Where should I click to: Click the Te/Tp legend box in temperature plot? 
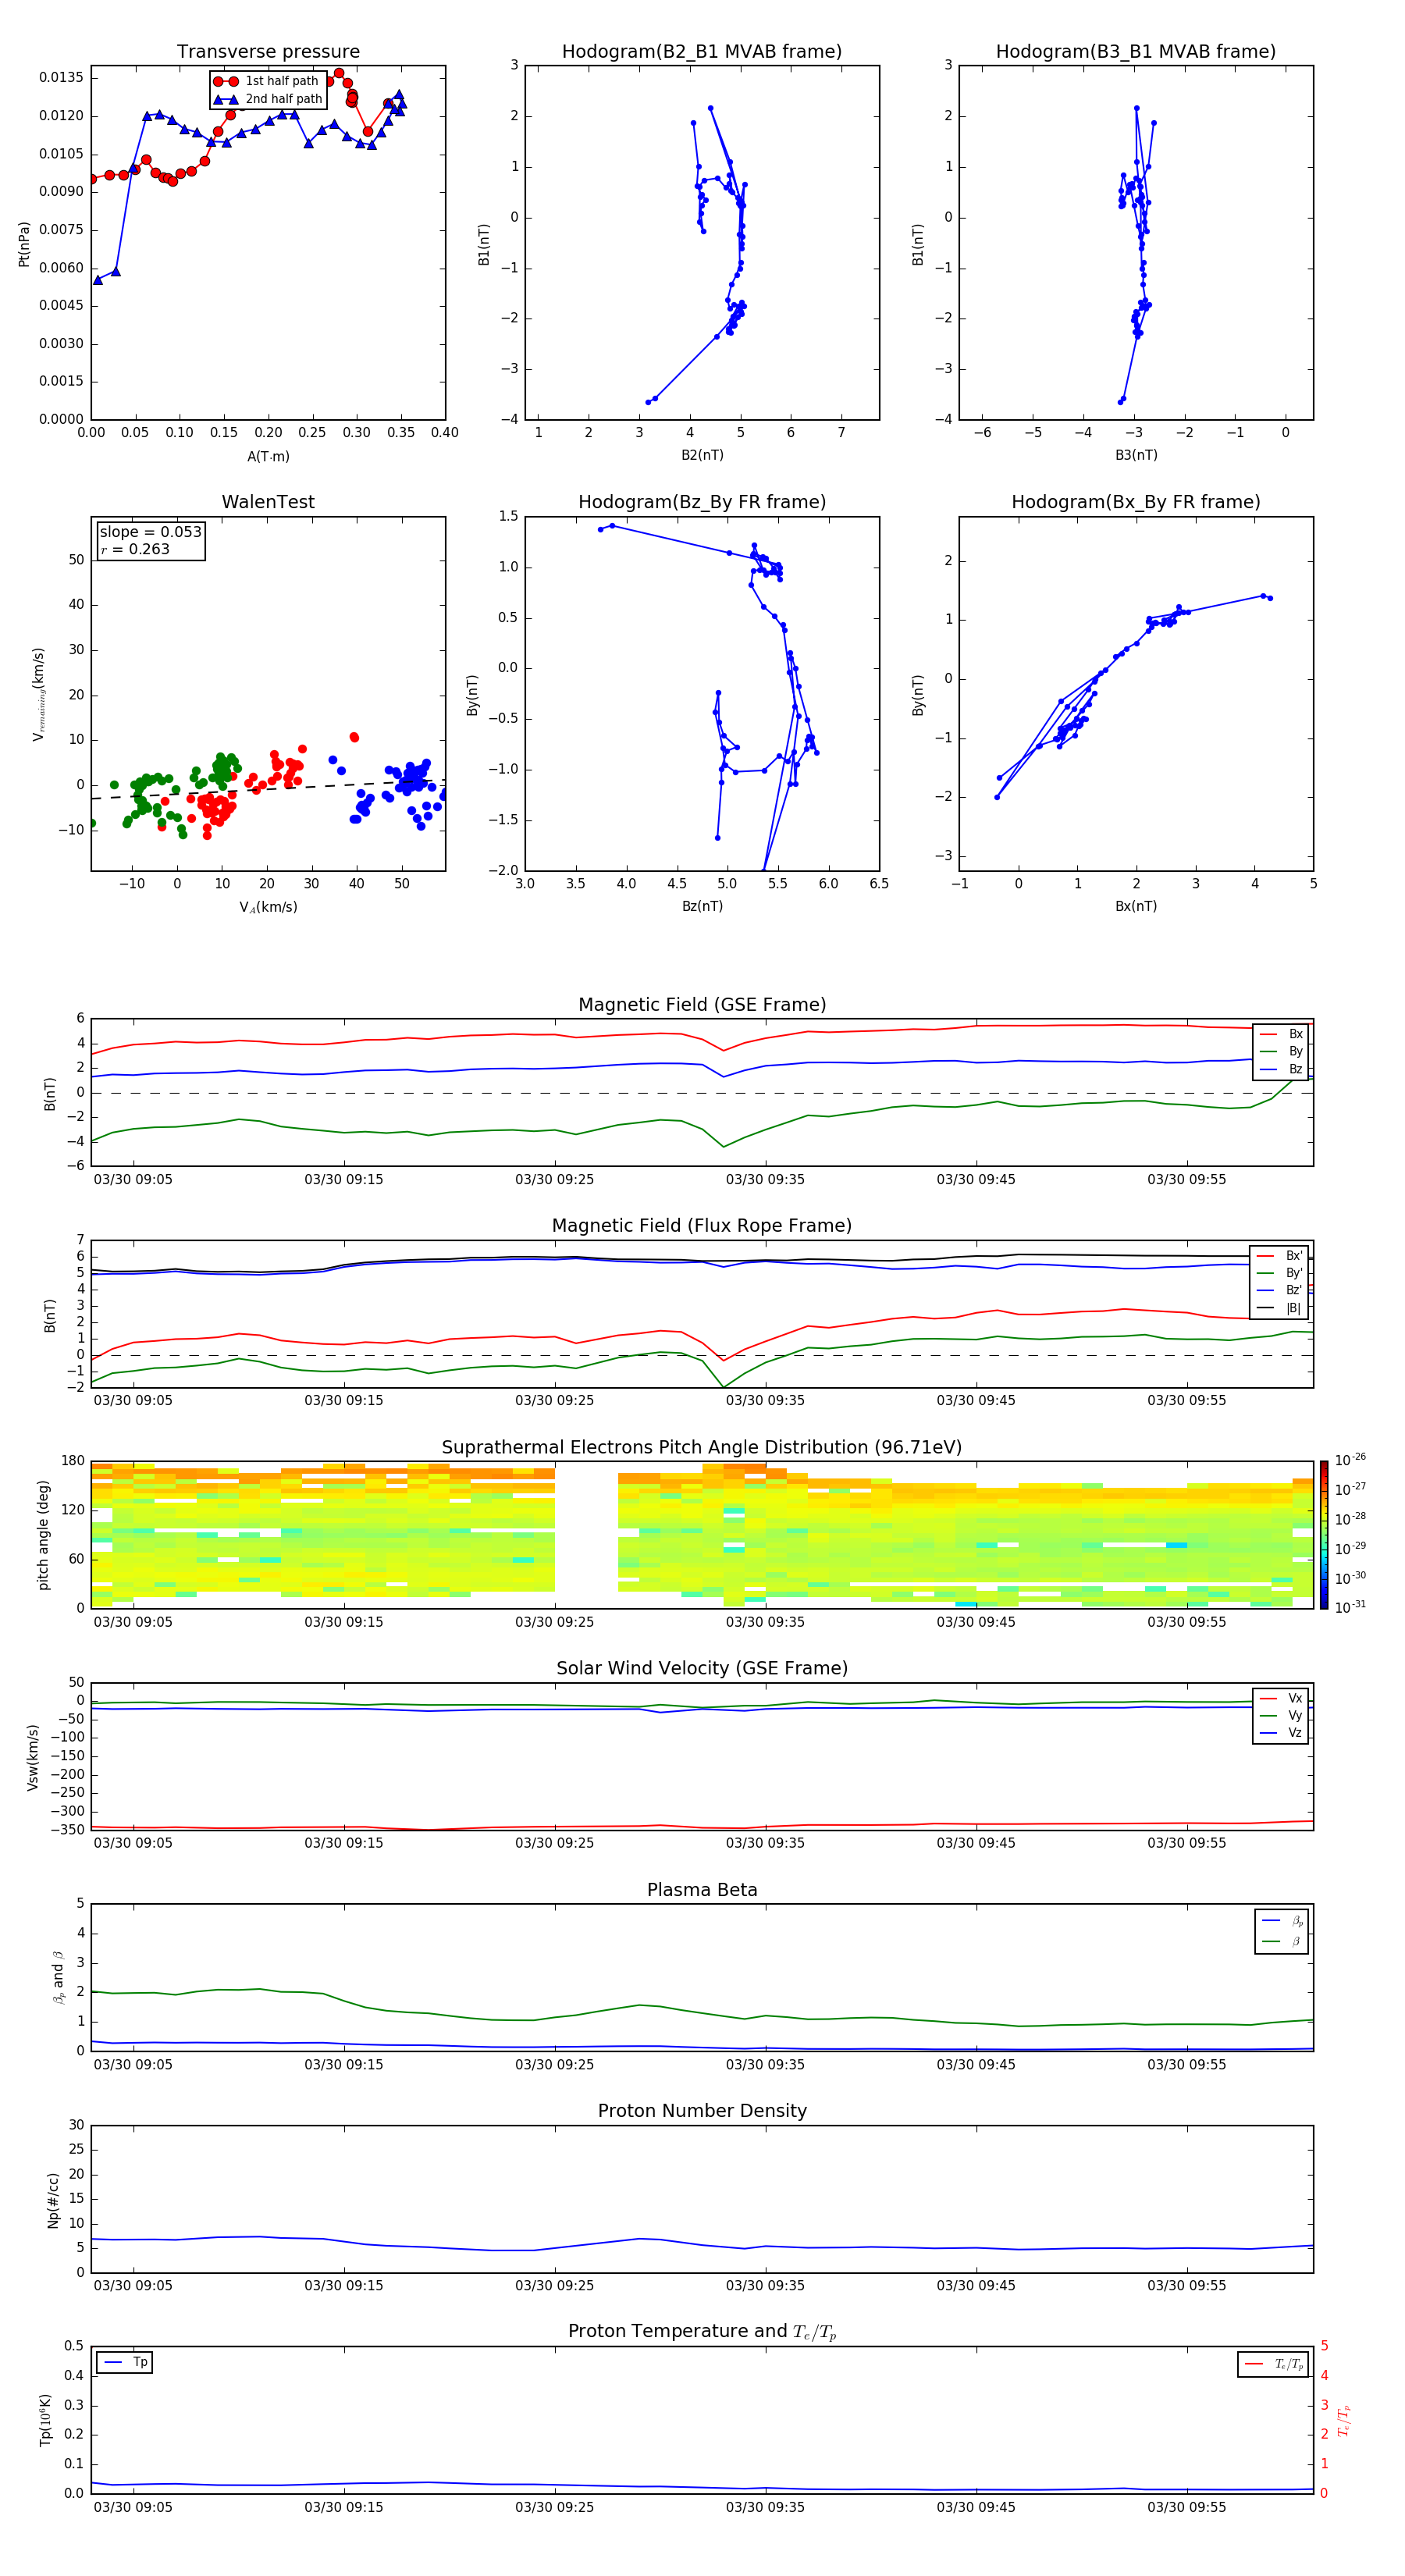coord(1273,2364)
